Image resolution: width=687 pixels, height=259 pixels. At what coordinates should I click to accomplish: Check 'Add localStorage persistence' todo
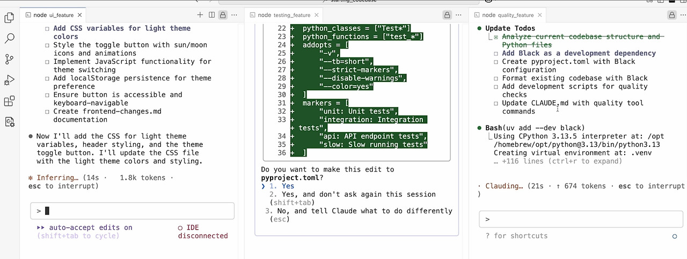[48, 78]
